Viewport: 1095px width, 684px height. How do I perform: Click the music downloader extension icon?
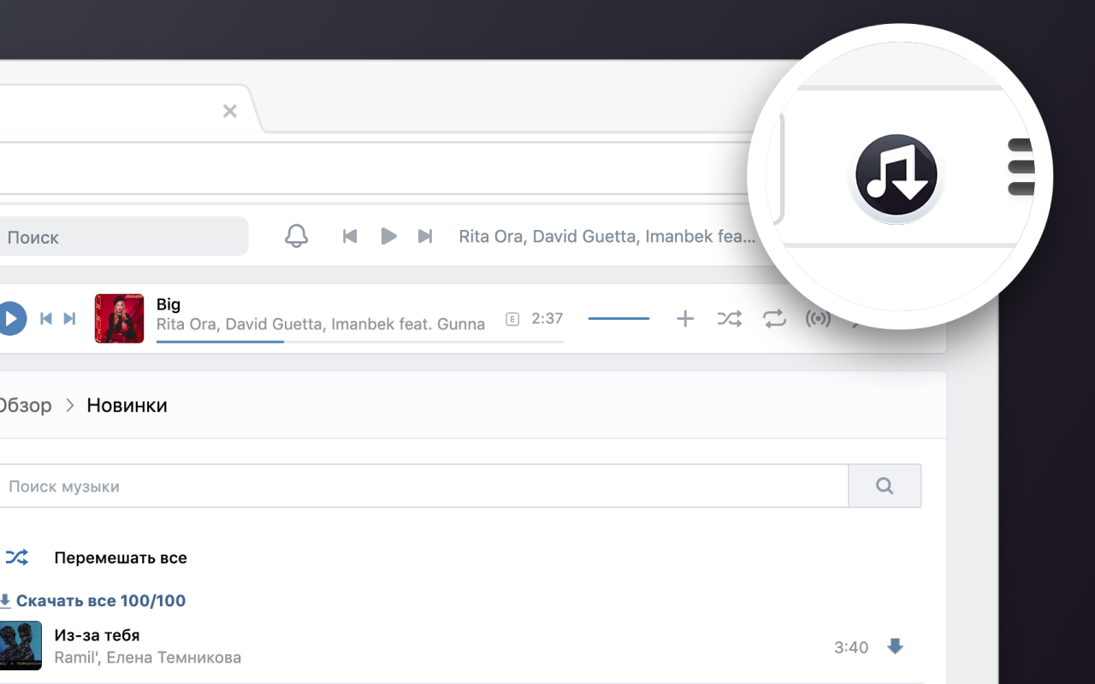(896, 175)
